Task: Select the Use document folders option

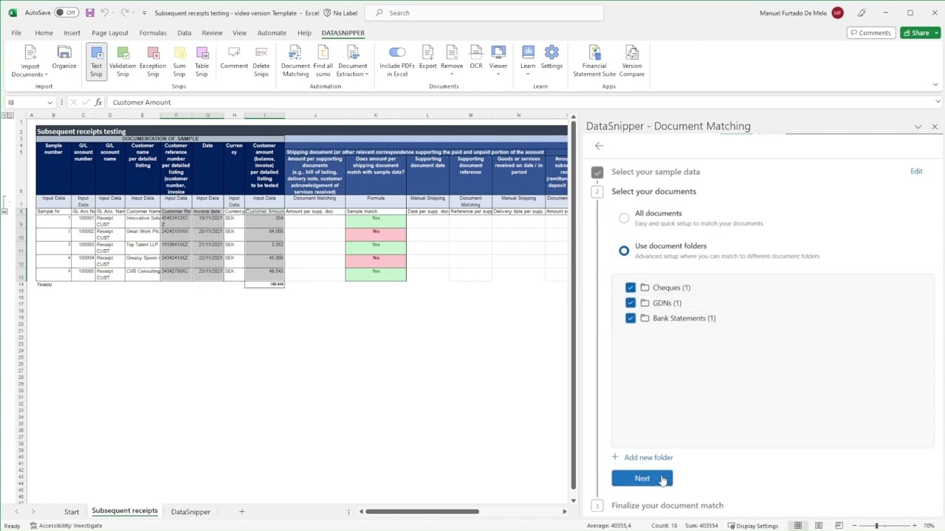Action: (624, 251)
